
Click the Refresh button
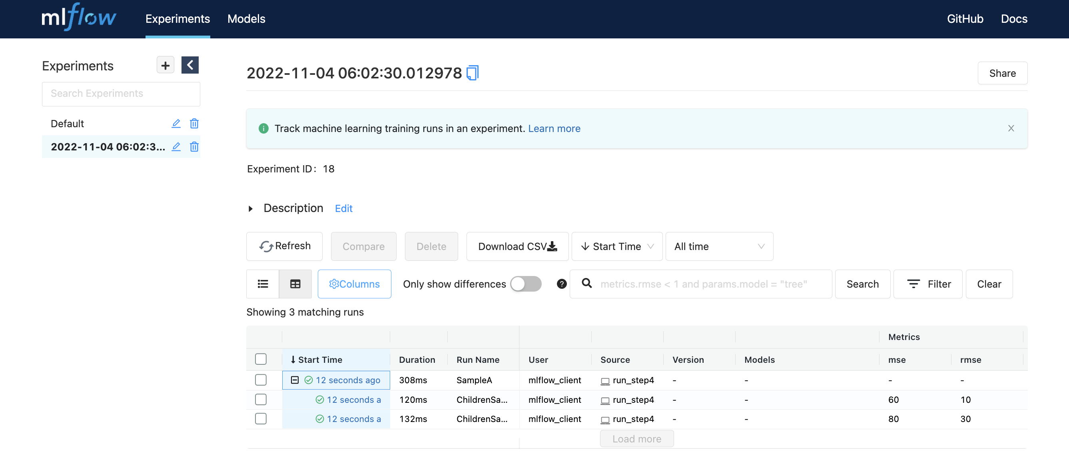coord(284,246)
